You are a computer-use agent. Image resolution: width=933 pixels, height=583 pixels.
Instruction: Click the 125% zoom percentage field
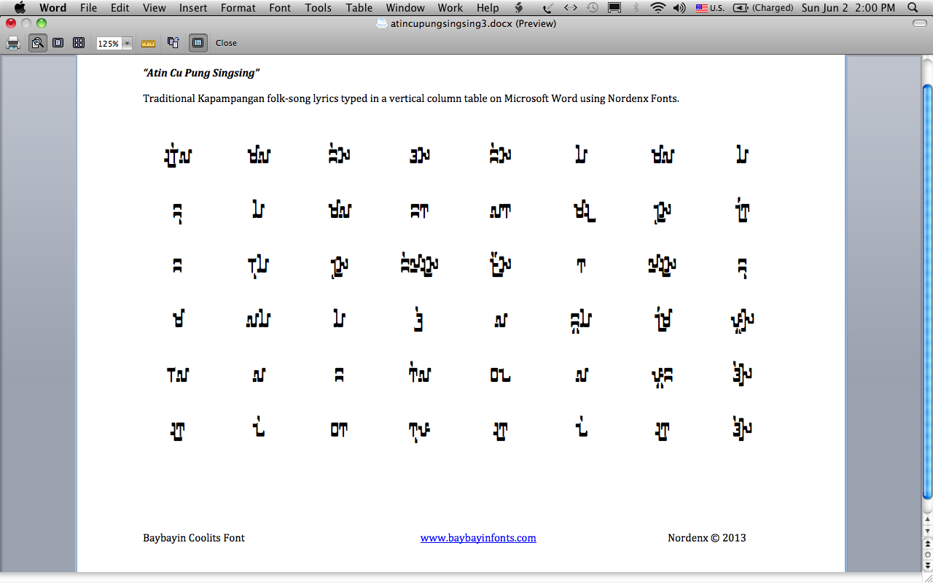[x=109, y=44]
